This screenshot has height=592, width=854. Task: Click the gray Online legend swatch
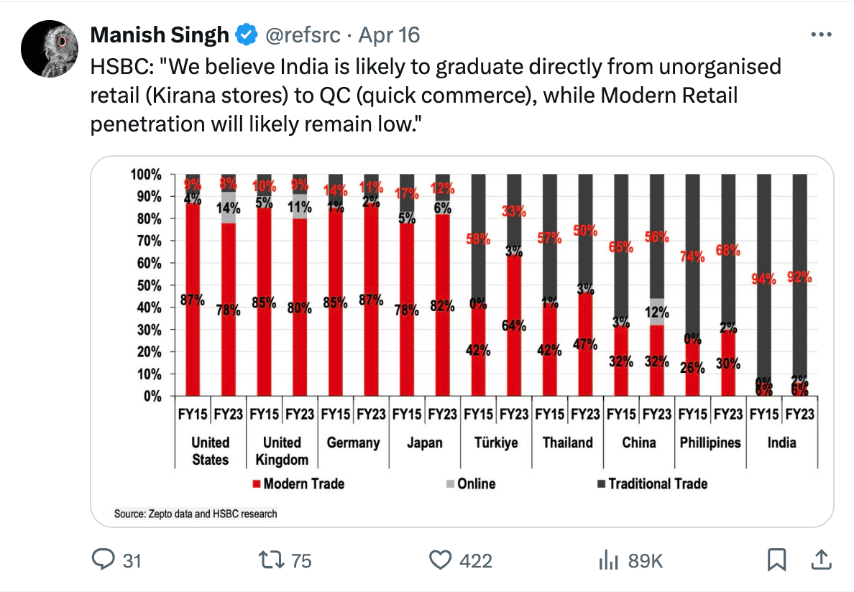pyautogui.click(x=451, y=484)
